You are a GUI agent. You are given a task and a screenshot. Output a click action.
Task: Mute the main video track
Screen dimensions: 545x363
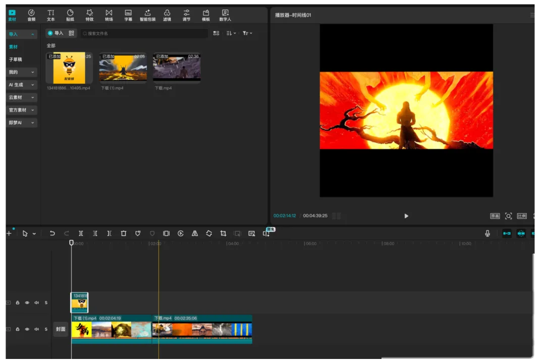coord(36,329)
